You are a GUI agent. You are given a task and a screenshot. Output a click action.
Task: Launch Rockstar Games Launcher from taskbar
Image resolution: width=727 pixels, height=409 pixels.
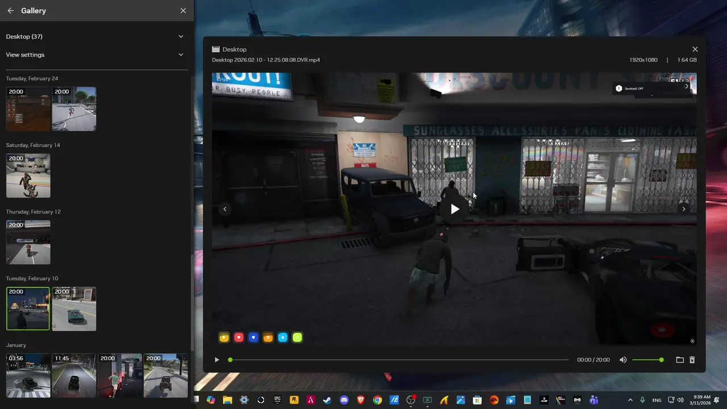294,400
